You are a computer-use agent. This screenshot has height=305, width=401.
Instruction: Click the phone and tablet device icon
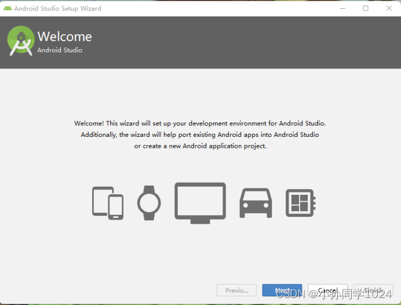[x=108, y=203]
